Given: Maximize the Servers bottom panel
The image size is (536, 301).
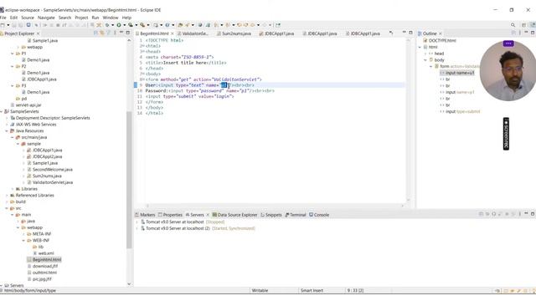Looking at the screenshot, I should click(x=533, y=214).
